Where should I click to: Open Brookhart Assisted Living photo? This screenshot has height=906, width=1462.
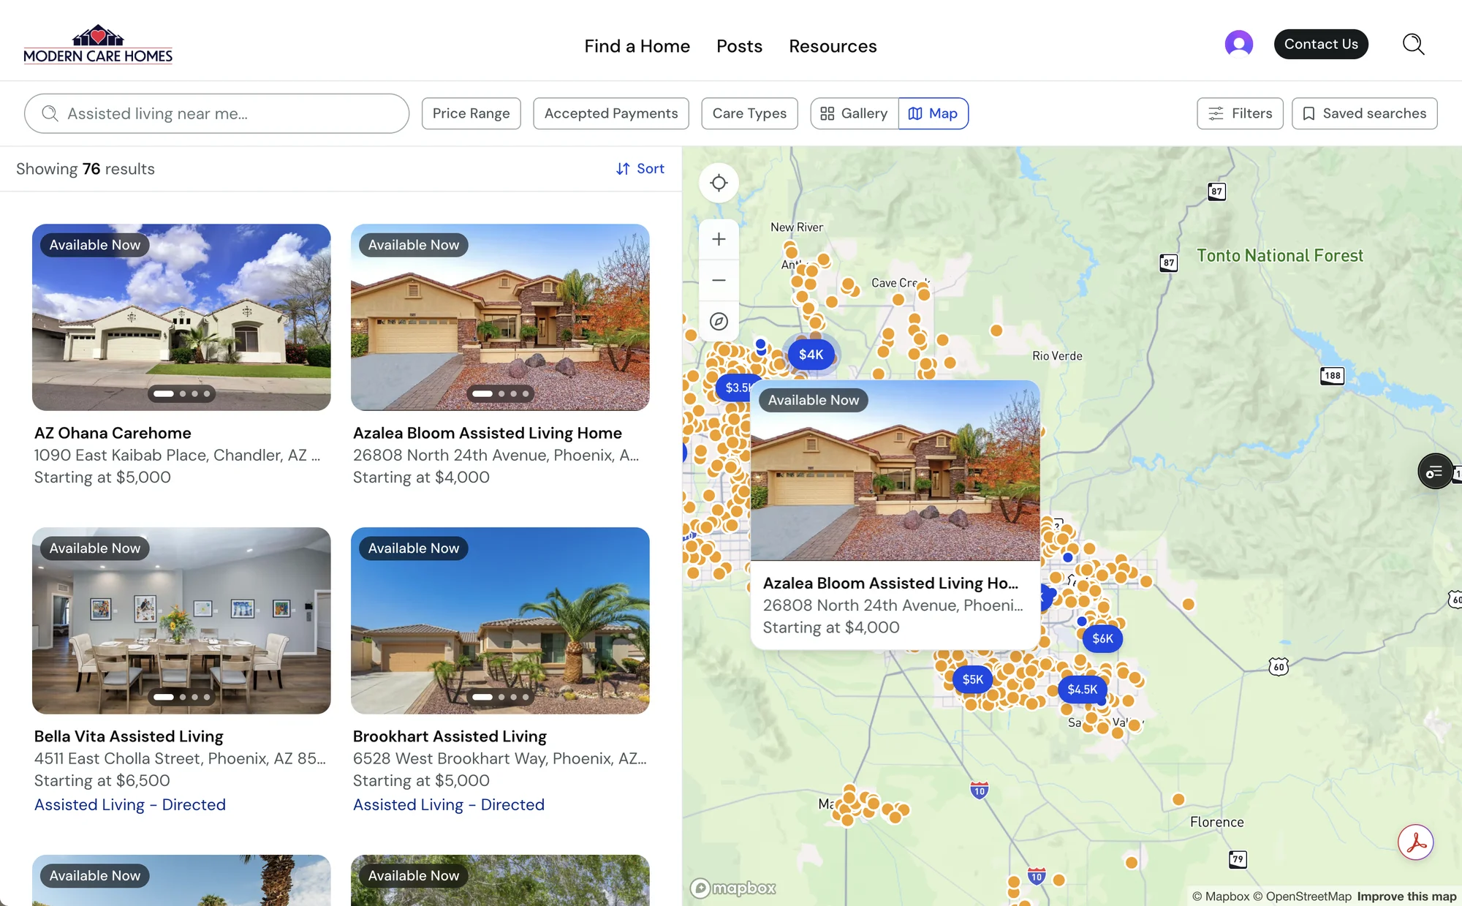tap(500, 621)
